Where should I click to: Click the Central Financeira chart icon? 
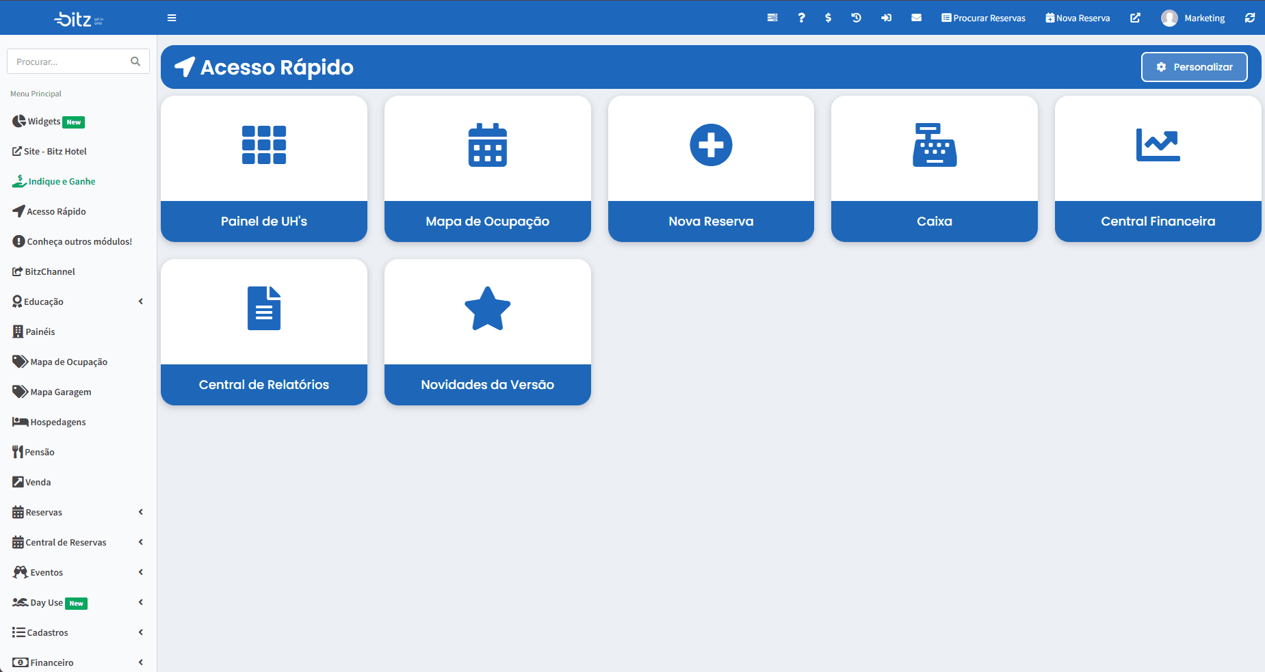coord(1158,145)
